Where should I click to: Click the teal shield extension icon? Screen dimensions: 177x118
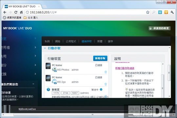[160, 12]
